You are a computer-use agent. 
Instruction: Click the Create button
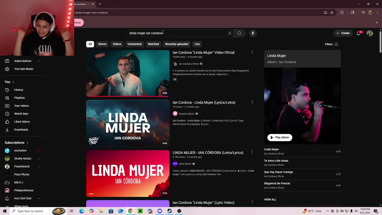343,33
